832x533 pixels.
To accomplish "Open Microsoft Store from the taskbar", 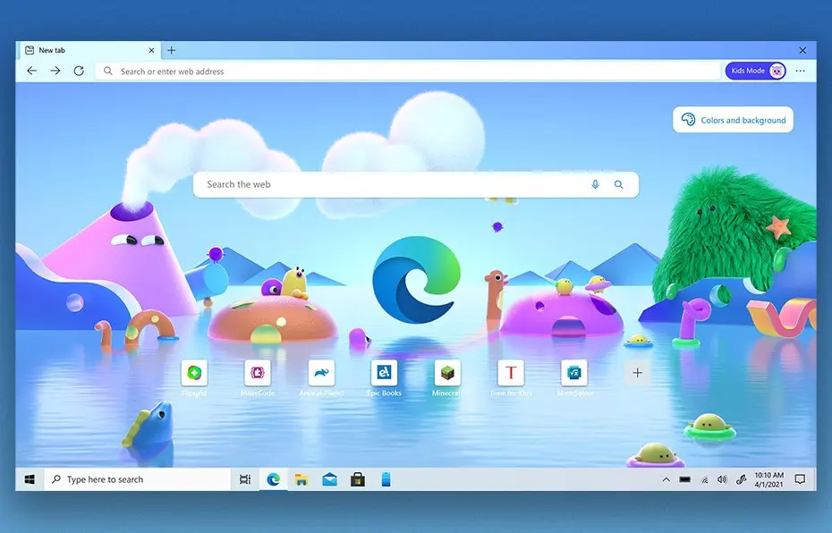I will click(x=358, y=479).
